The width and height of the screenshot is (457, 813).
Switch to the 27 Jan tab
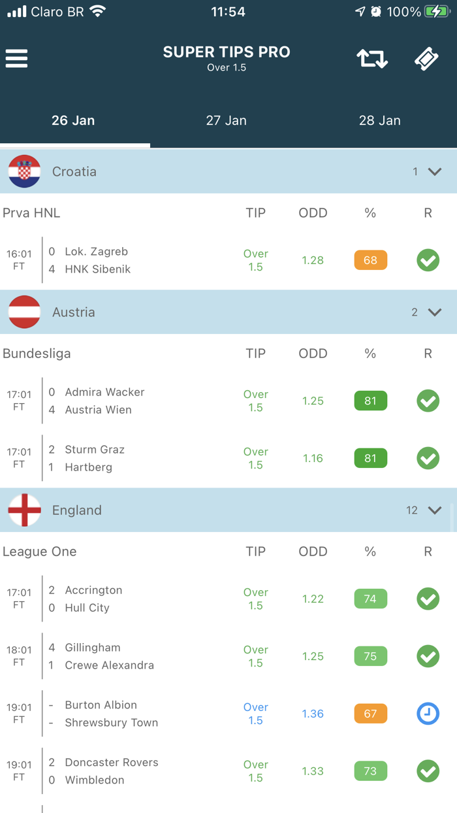click(226, 120)
